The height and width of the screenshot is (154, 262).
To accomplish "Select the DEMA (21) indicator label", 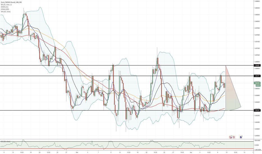I will 4,7.
